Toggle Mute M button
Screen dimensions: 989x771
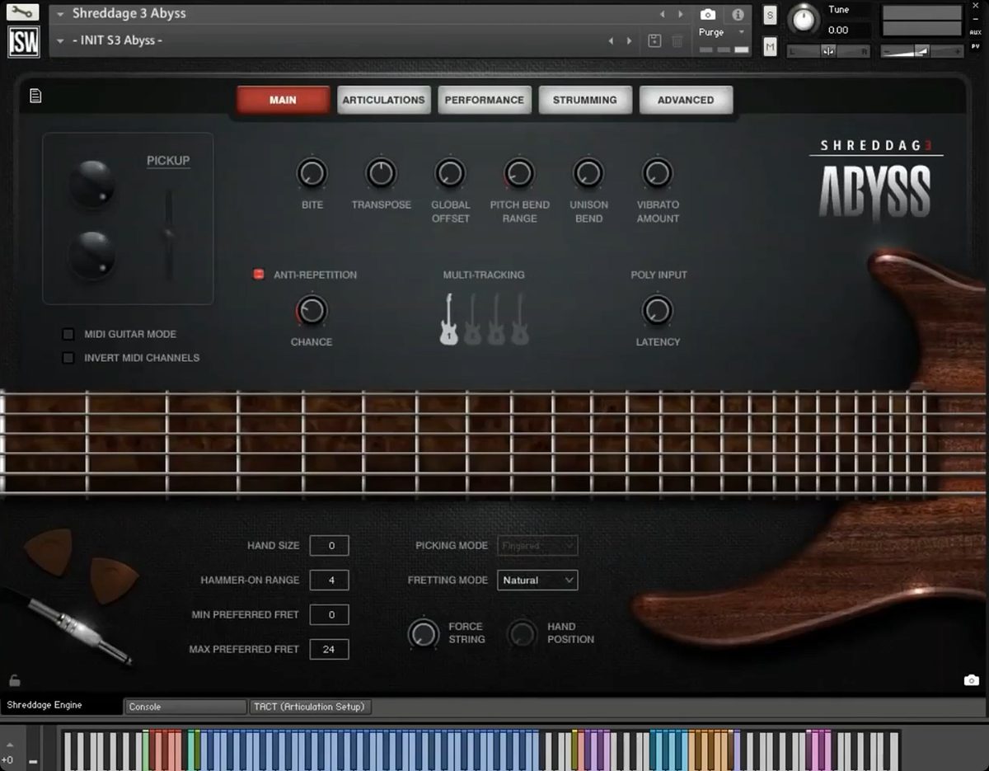[770, 48]
